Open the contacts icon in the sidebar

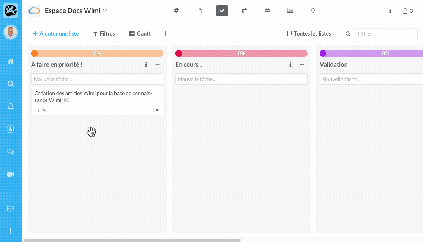click(11, 129)
